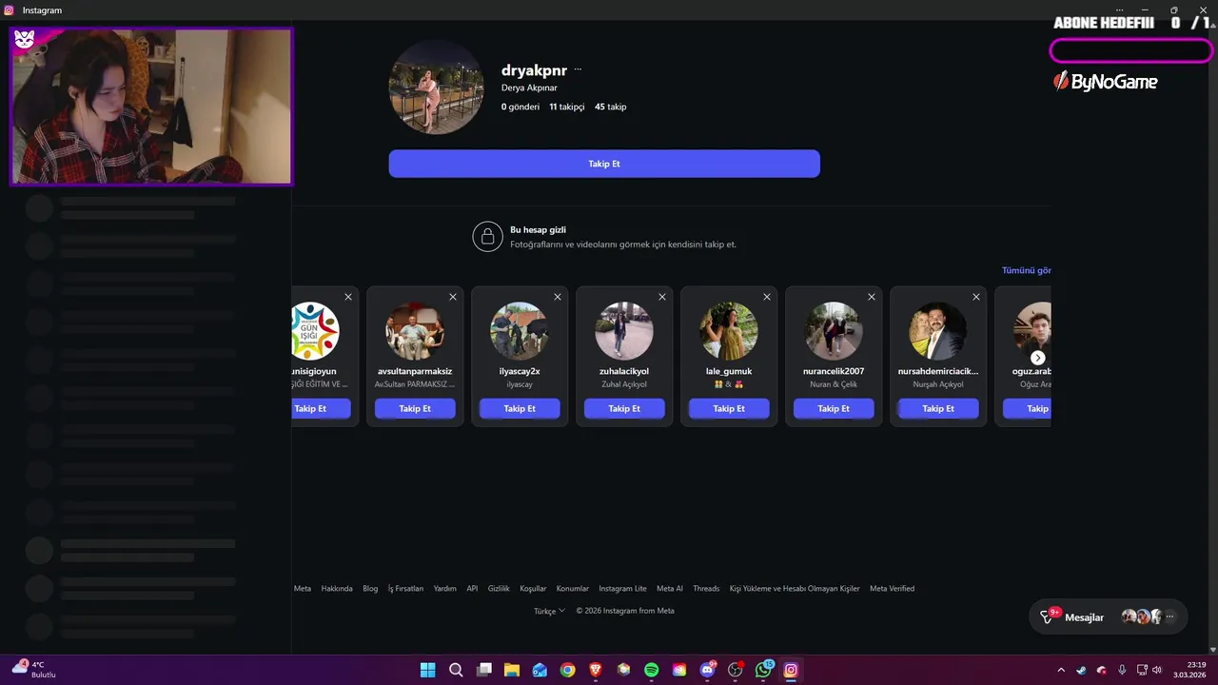Show hidden system tray icons
The image size is (1218, 685).
1061,670
